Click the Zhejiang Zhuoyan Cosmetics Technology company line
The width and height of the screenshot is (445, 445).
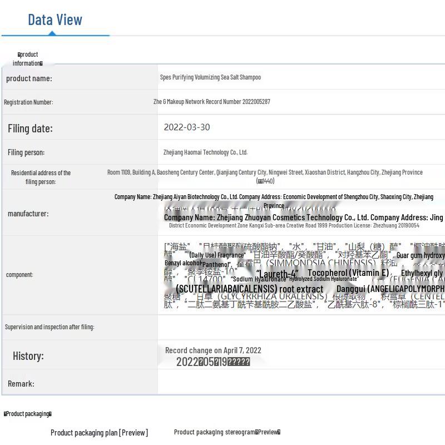pyautogui.click(x=303, y=217)
